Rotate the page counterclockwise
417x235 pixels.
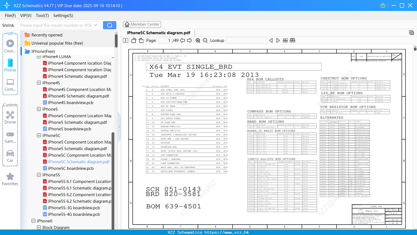tap(134, 41)
